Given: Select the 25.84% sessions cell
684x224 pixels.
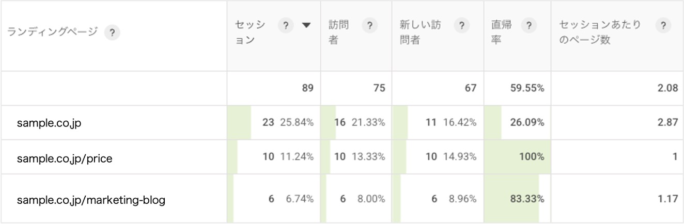Looking at the screenshot, I should 297,123.
